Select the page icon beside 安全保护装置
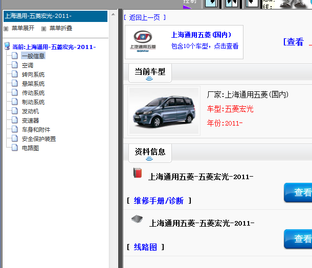Viewport: 312px width, 268px height. tap(14, 138)
